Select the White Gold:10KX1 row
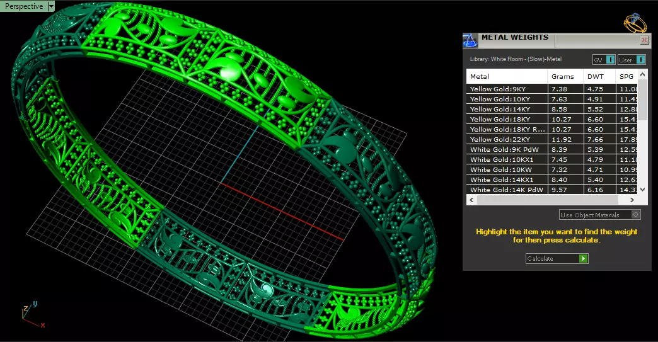Image resolution: width=658 pixels, height=342 pixels. (552, 159)
